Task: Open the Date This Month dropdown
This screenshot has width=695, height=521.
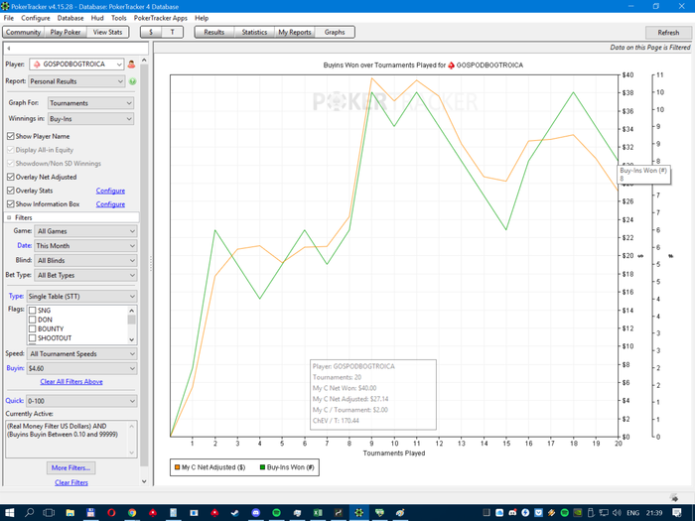Action: coord(85,245)
